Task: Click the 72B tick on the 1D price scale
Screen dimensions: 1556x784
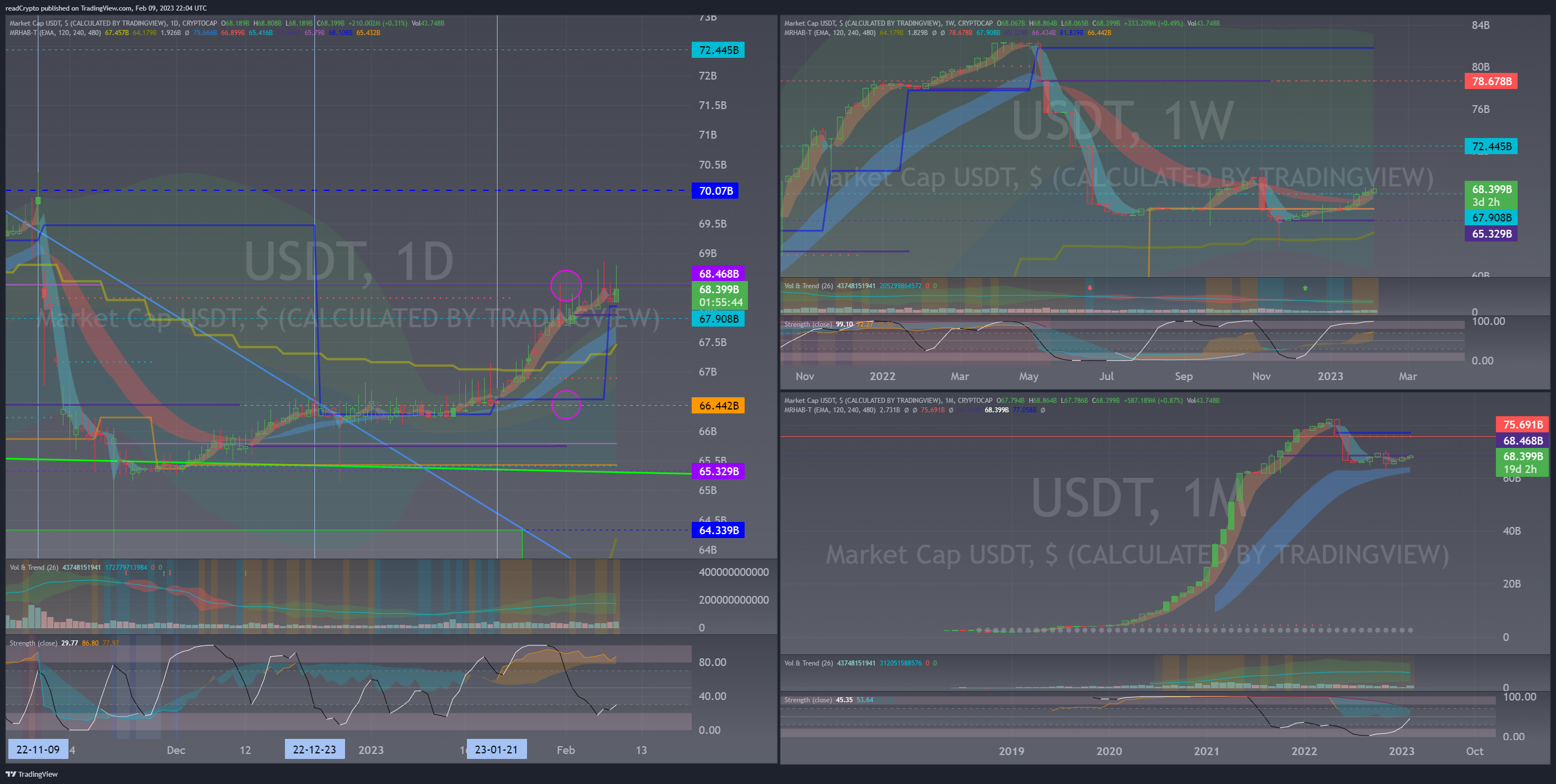Action: [x=707, y=76]
